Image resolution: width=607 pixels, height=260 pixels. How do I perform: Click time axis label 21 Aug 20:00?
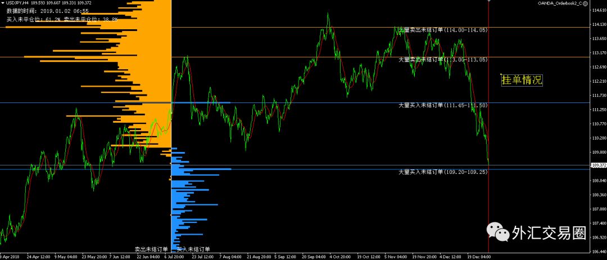click(x=258, y=257)
